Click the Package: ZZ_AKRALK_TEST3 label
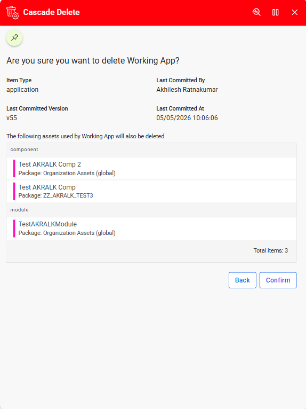The width and height of the screenshot is (306, 409). 56,195
